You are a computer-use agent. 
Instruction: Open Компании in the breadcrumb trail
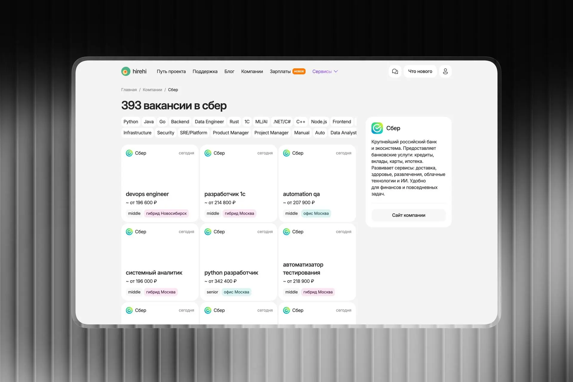[153, 90]
